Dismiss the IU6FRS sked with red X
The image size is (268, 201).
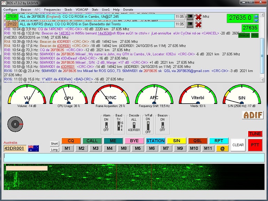coord(198,25)
